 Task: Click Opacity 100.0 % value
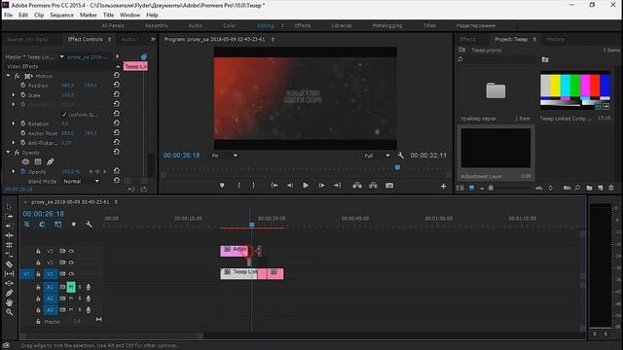point(71,172)
